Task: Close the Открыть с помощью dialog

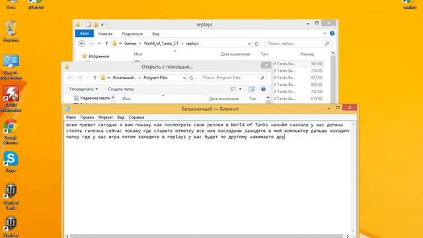Action: coord(266,65)
